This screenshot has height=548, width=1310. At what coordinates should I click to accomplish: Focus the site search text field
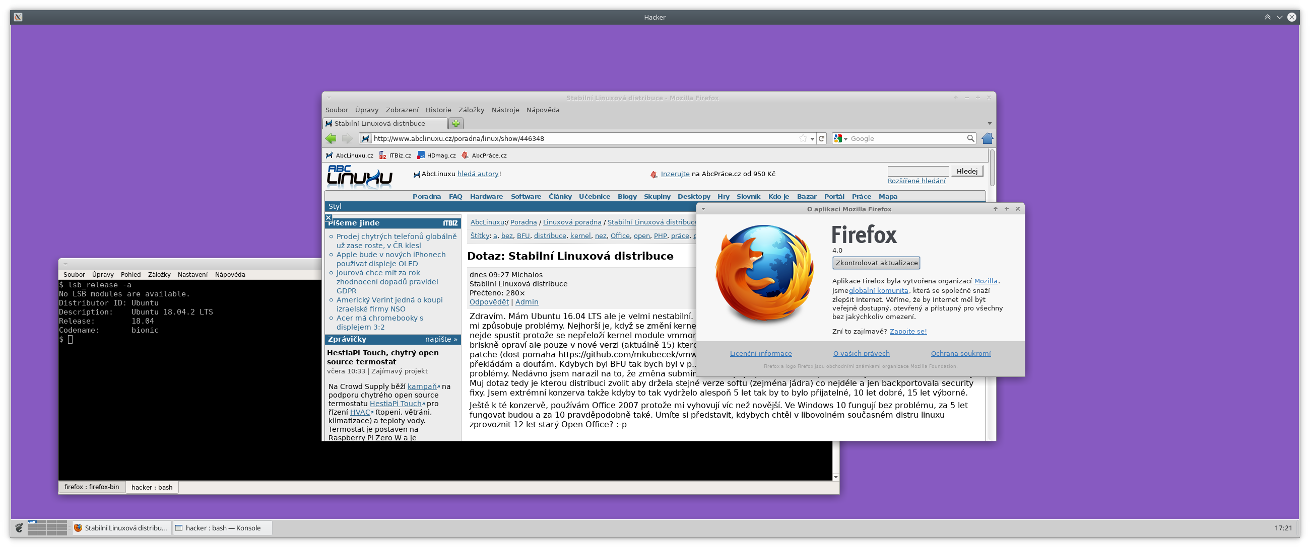click(x=918, y=171)
